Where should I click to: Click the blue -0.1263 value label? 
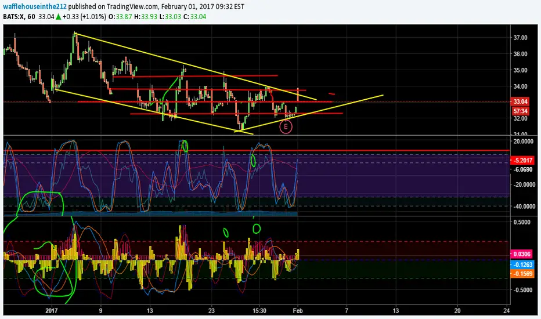(x=522, y=264)
